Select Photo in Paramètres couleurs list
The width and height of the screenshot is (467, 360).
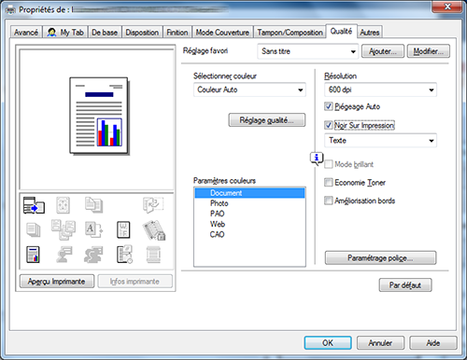point(249,203)
